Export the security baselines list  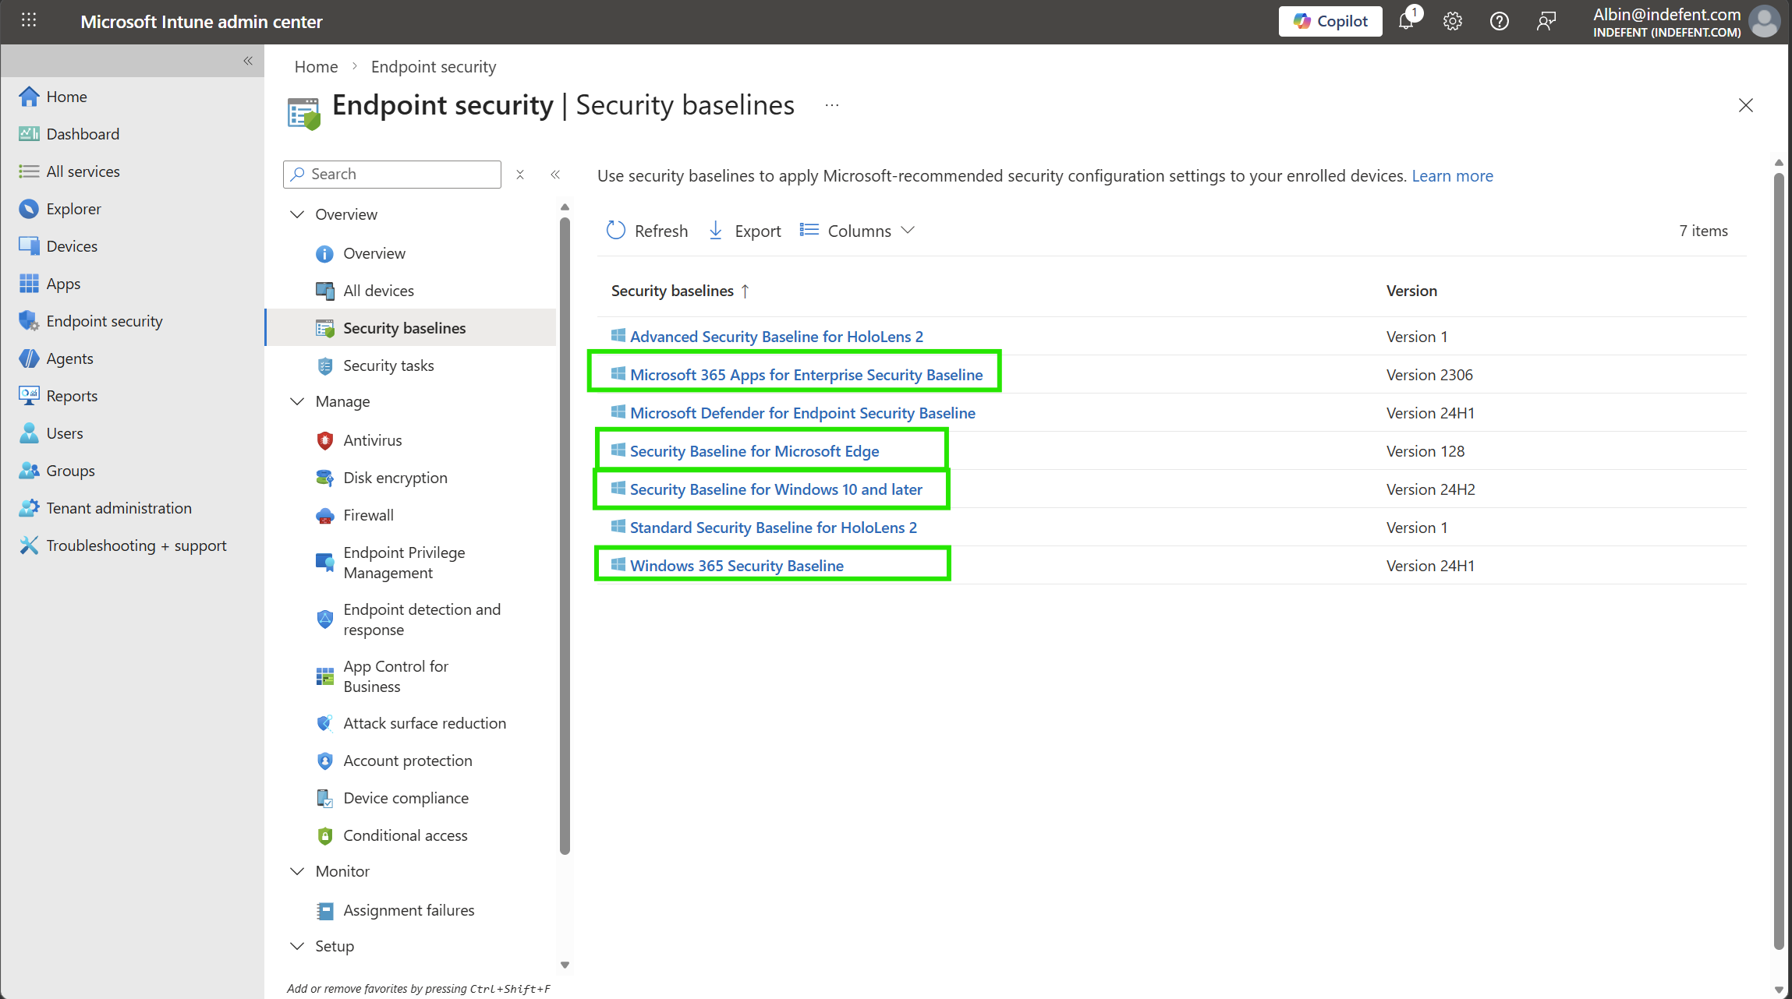745,231
